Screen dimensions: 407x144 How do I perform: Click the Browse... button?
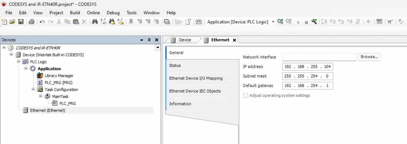(369, 57)
